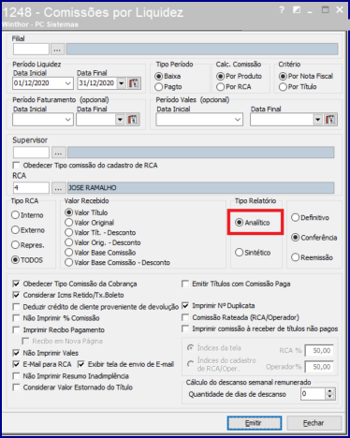Click the Supervisor code input field
Screen dimensions: 350x438
click(31, 153)
